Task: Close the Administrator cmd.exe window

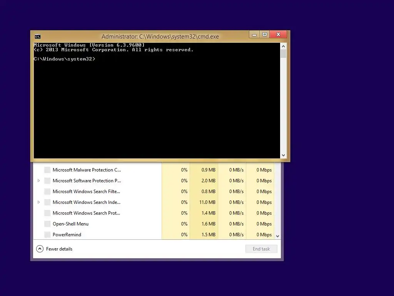Action: [278, 34]
